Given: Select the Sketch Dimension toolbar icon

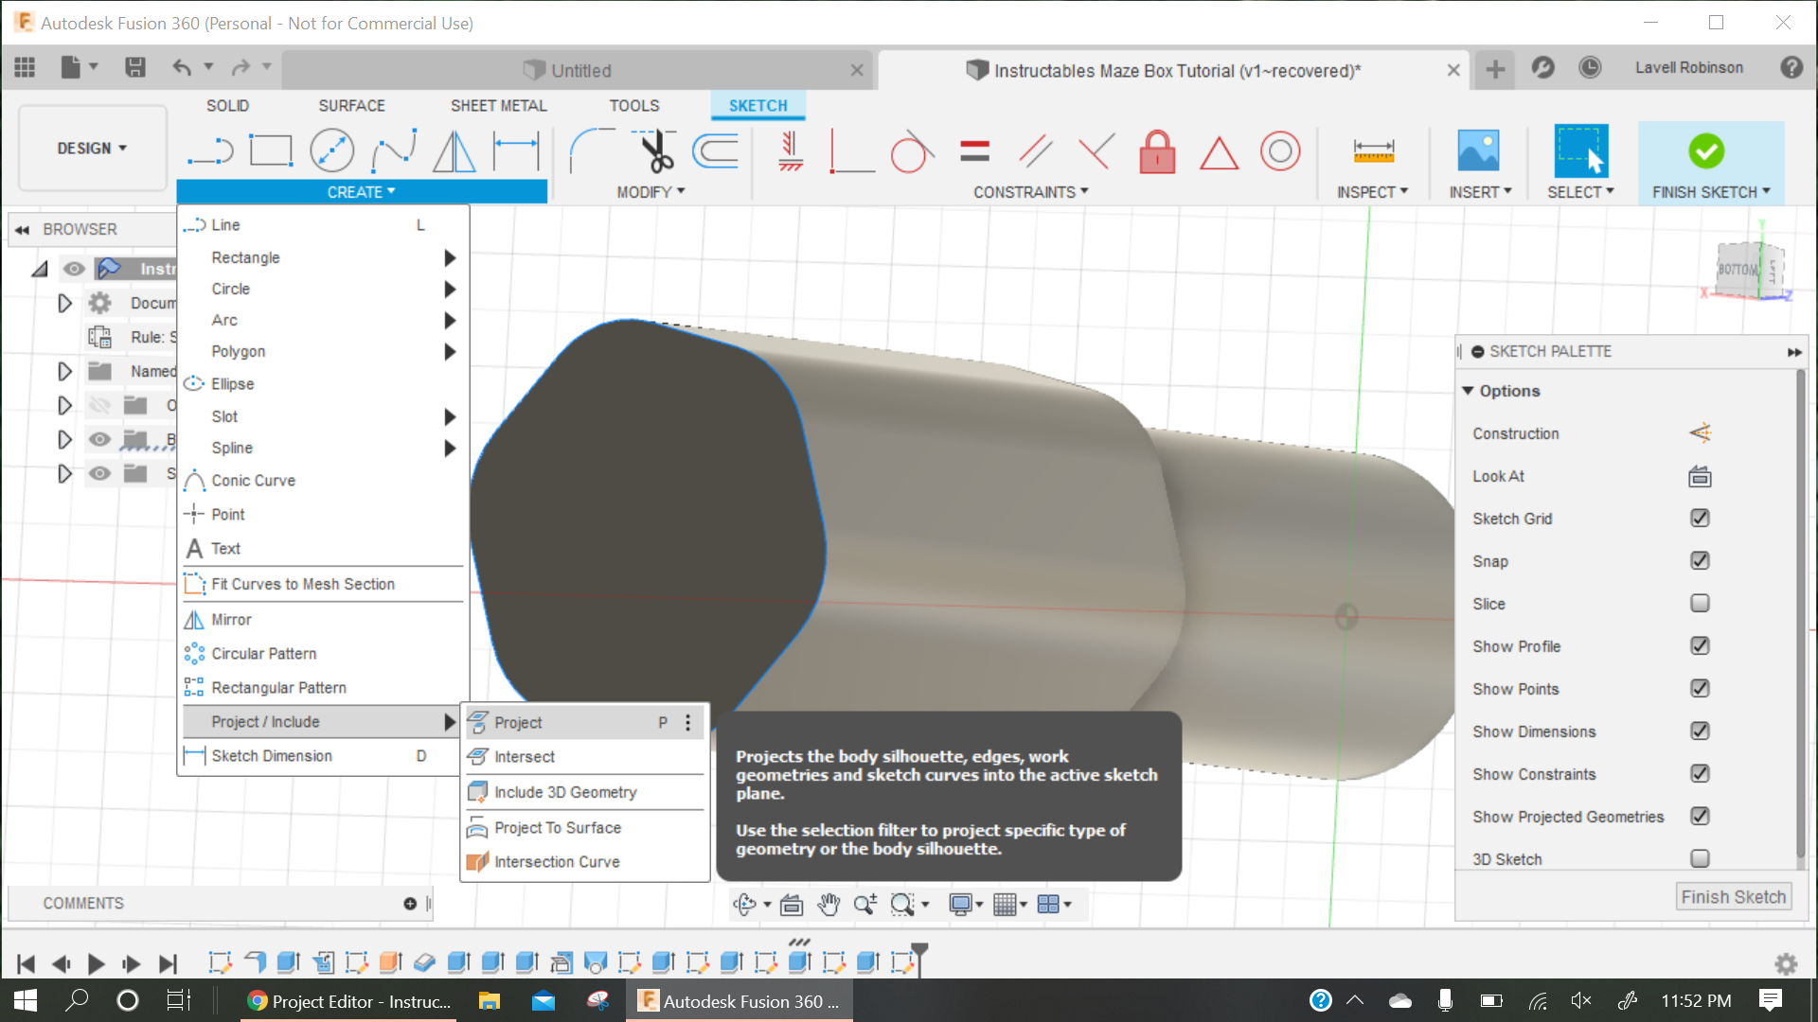Looking at the screenshot, I should tap(516, 151).
